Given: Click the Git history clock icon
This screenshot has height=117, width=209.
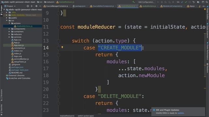Looking at the screenshot, I should tap(190, 2).
